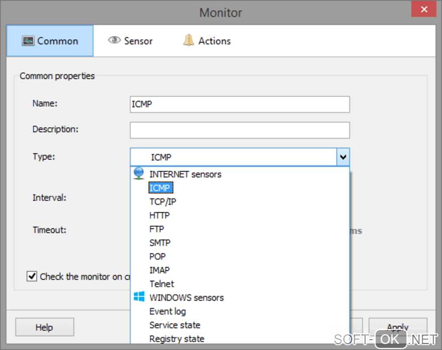
Task: Click the bell icon on Actions tab
Action: click(x=188, y=41)
